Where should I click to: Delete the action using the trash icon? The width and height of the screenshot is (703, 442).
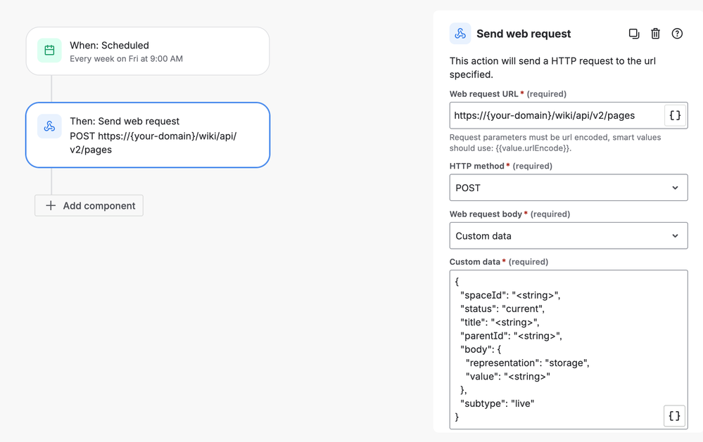[x=655, y=34]
